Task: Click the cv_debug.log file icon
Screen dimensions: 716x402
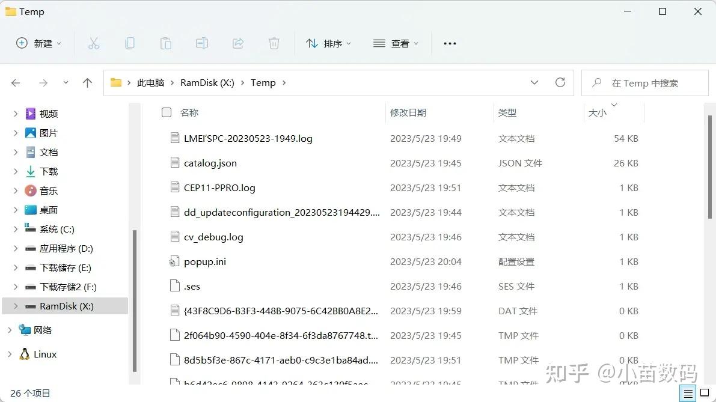Action: click(x=174, y=236)
